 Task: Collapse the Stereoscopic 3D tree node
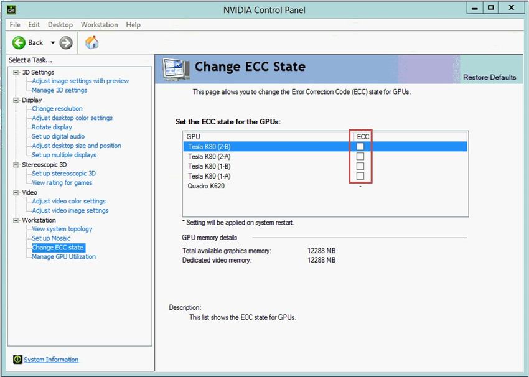pyautogui.click(x=16, y=165)
